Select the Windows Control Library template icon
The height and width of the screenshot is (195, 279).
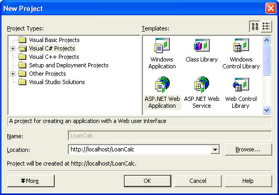[x=241, y=45]
